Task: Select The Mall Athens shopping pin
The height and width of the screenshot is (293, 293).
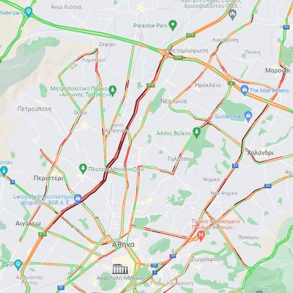Action: click(244, 90)
